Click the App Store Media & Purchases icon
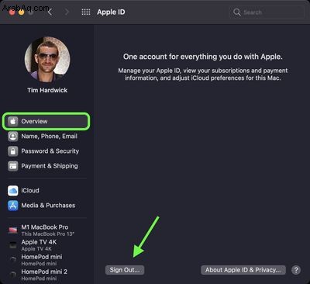 pos(13,206)
